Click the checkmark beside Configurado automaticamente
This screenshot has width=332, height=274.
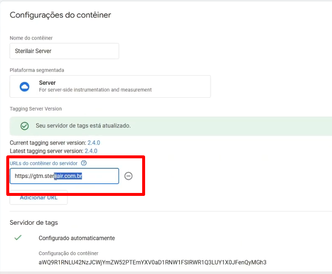click(x=18, y=238)
